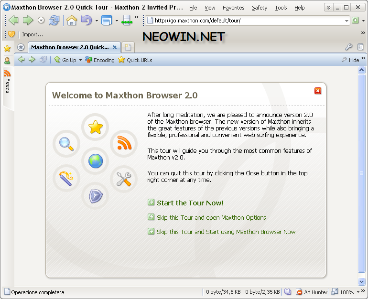The width and height of the screenshot is (368, 299).
Task: Click Skip this Tour and Start using Maxthon link
Action: pyautogui.click(x=226, y=232)
